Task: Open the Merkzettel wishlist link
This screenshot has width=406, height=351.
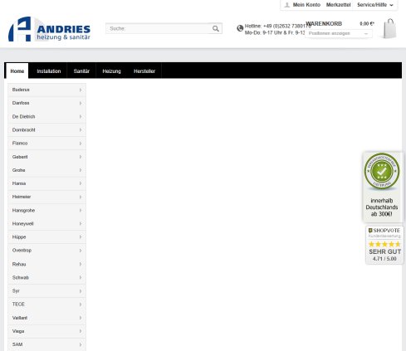Action: coord(338,5)
